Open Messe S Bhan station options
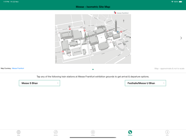This screenshot has height=139, width=186. 39,83
